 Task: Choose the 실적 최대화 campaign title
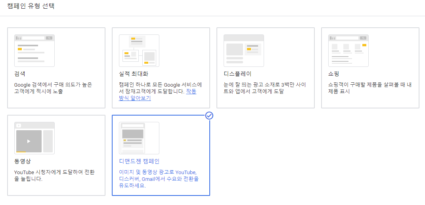point(134,74)
